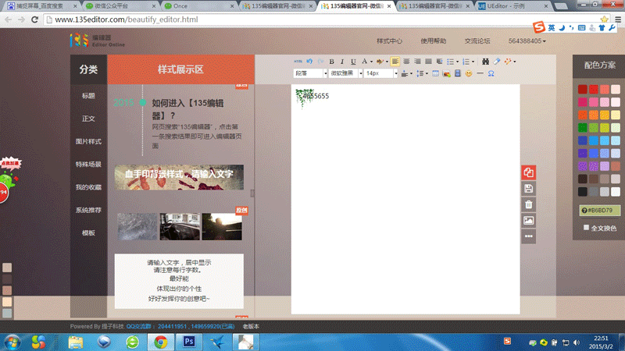Open more options three-dot button

pos(529,236)
